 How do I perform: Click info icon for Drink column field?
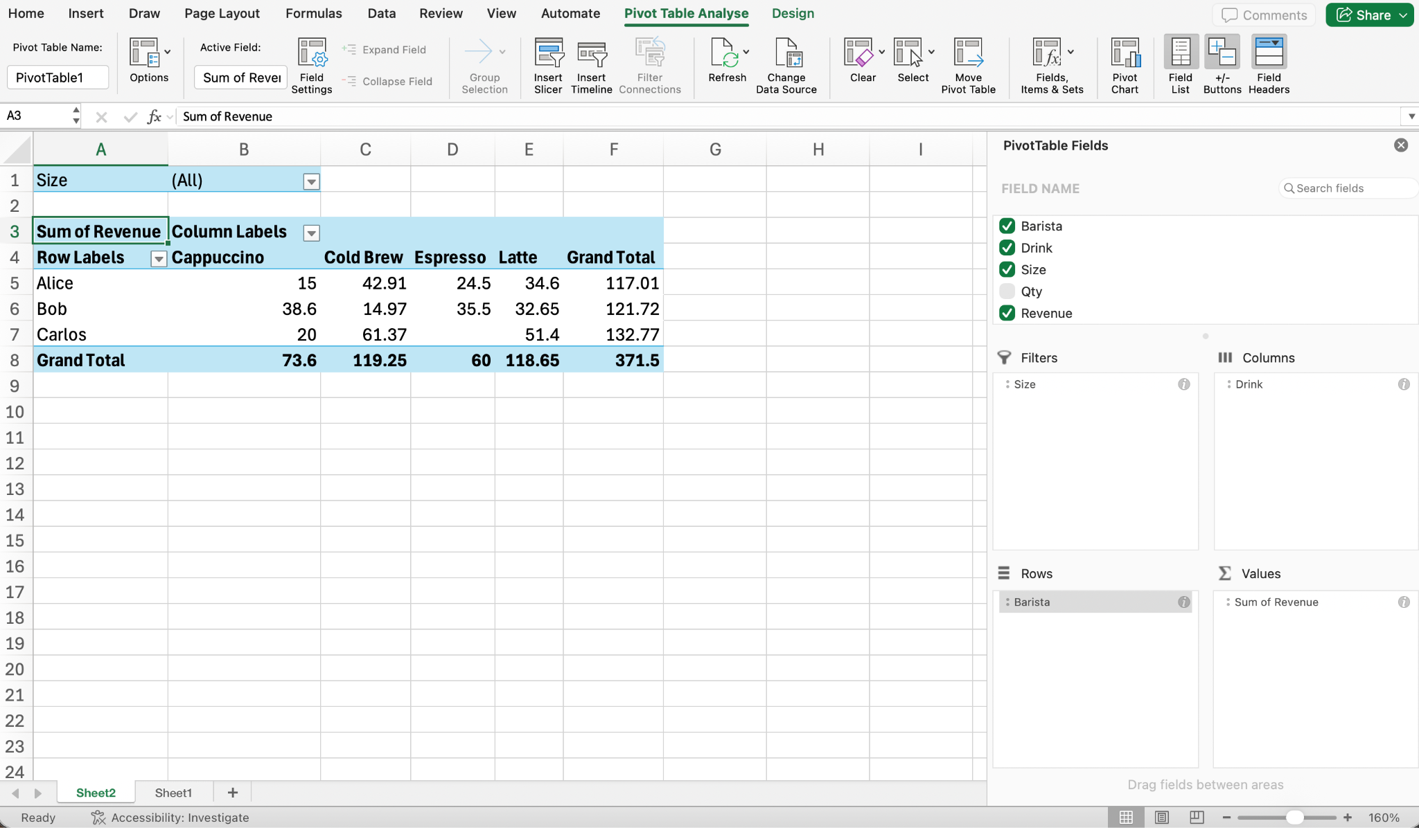1404,384
